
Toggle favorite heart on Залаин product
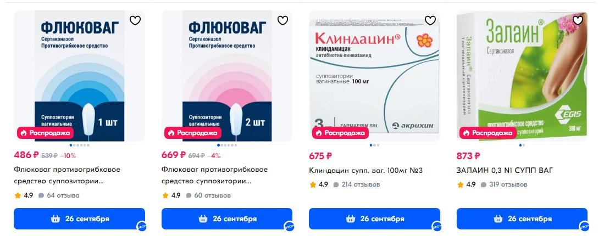point(578,20)
